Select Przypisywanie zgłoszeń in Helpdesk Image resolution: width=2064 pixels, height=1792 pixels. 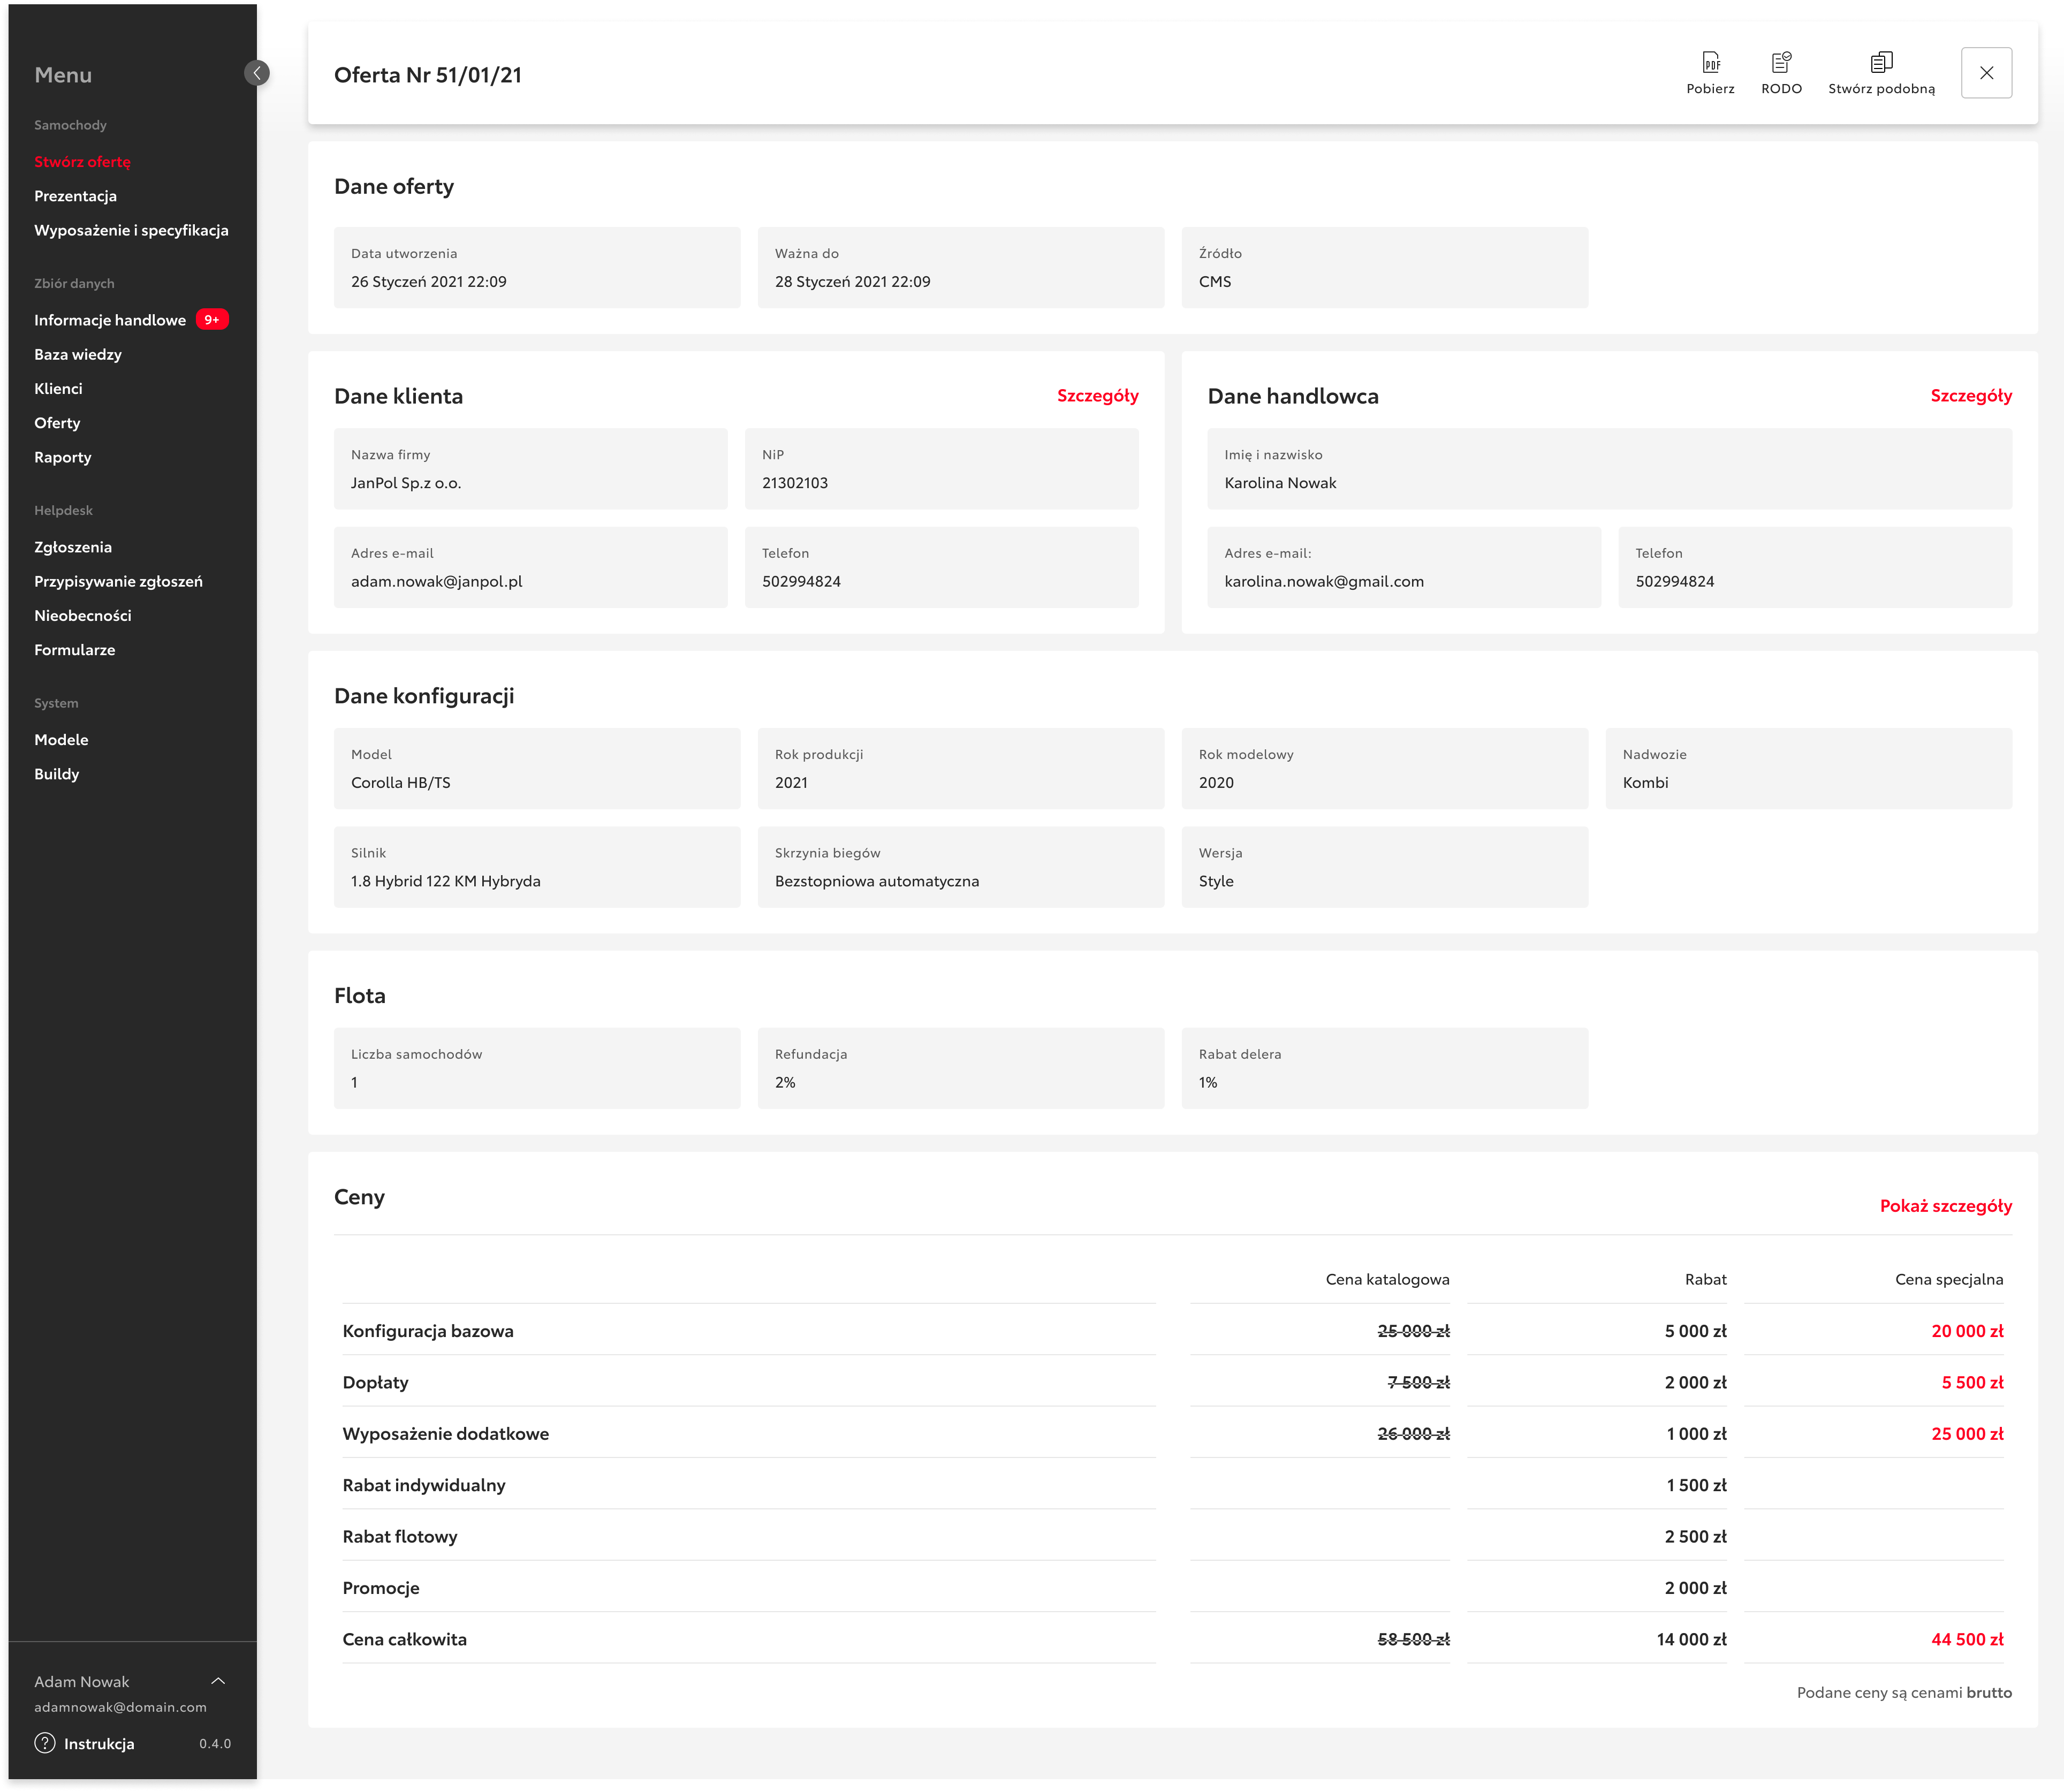tap(118, 581)
